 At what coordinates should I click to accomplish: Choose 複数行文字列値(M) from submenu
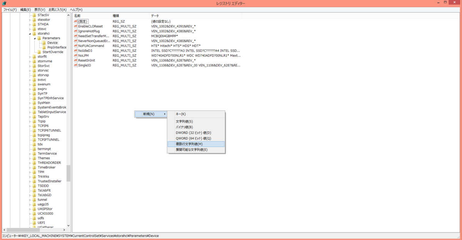point(196,144)
